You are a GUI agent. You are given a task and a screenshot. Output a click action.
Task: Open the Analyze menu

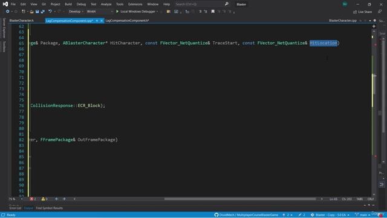pos(106,4)
